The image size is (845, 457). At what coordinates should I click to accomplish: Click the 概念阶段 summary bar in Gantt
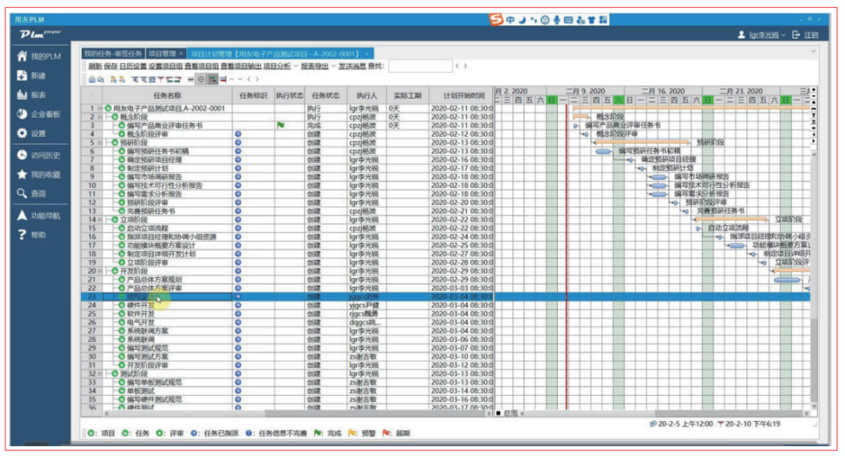(x=581, y=116)
